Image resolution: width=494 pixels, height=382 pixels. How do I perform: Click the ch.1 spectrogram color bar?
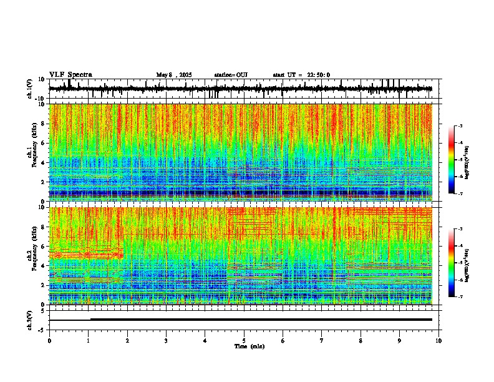pos(451,160)
